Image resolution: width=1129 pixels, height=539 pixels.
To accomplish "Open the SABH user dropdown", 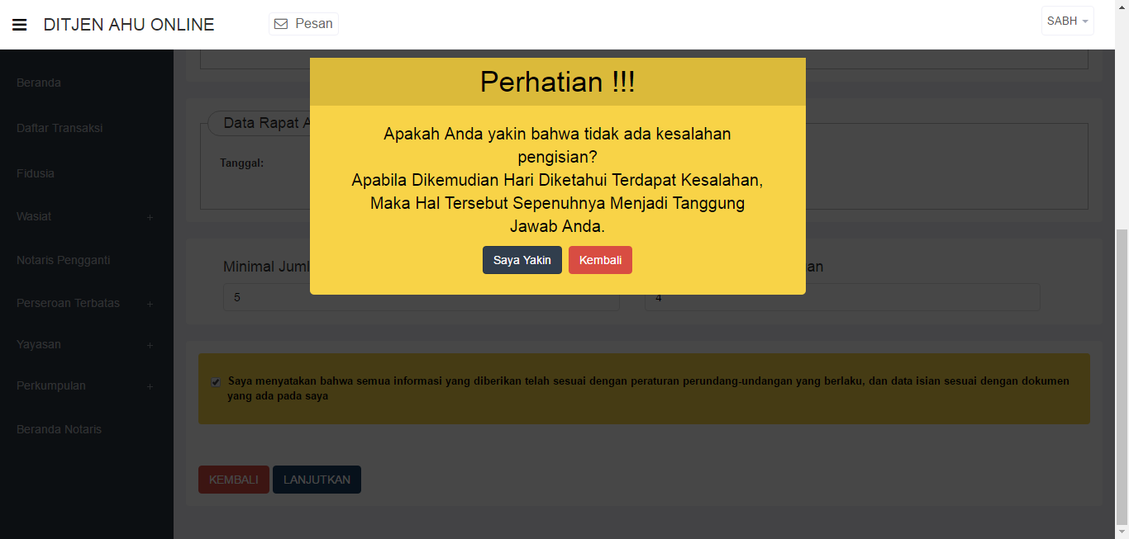I will [1067, 21].
